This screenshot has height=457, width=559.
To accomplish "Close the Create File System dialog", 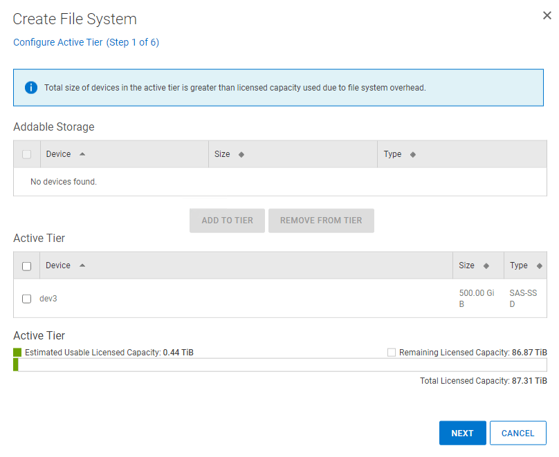I will coord(547,16).
